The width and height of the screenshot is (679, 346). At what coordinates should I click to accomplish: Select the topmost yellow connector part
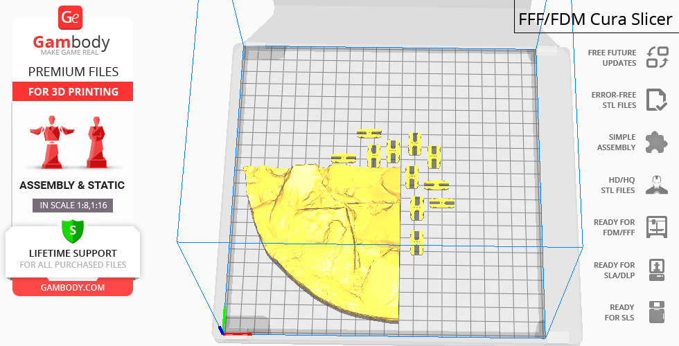pyautogui.click(x=369, y=133)
